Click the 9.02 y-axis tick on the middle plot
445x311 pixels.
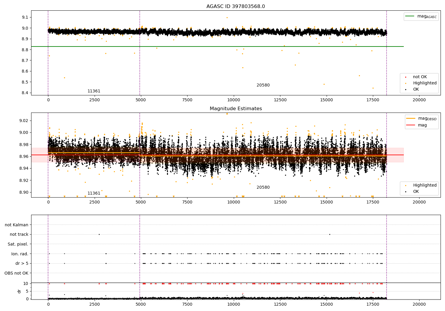tap(24, 121)
